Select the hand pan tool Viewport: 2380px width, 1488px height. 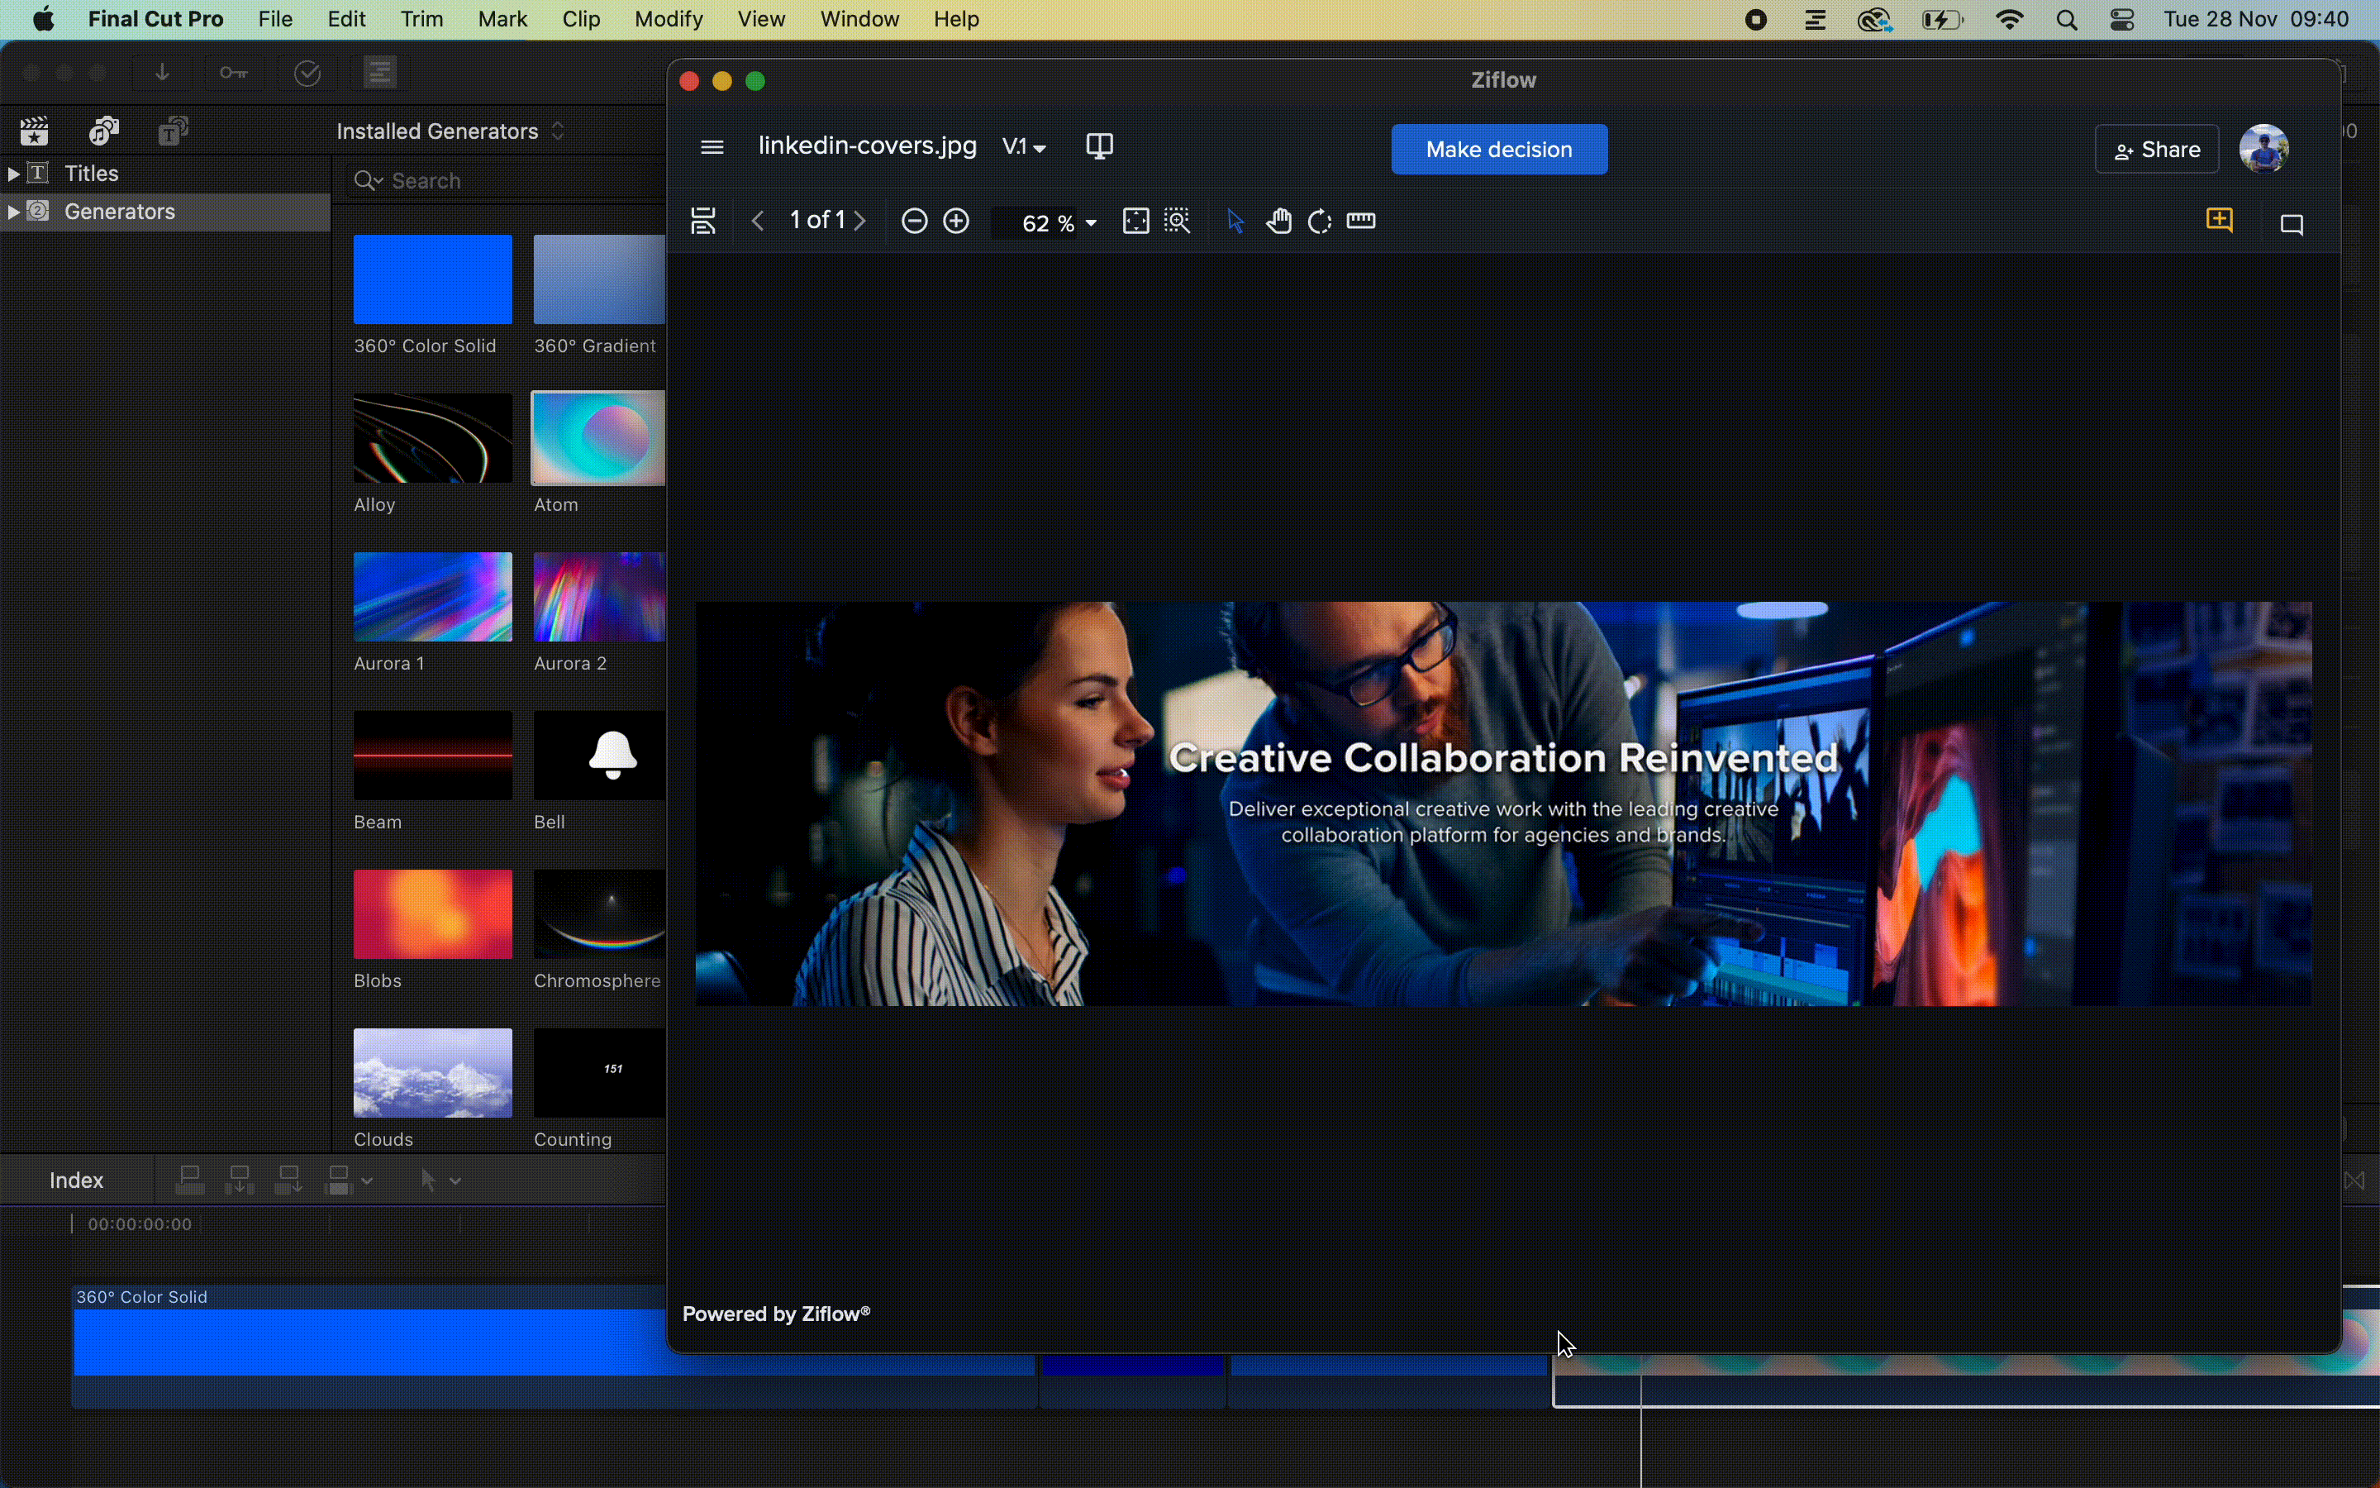[x=1278, y=222]
